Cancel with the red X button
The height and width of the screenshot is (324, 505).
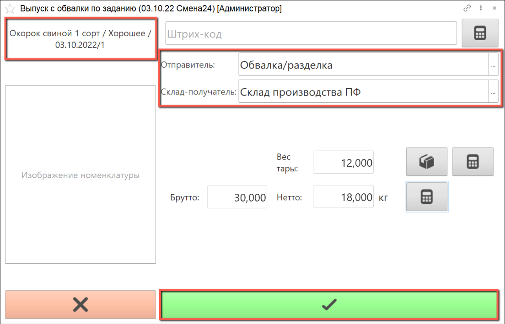pos(81,304)
